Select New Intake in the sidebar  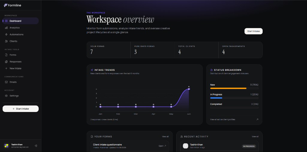[x=21, y=68]
